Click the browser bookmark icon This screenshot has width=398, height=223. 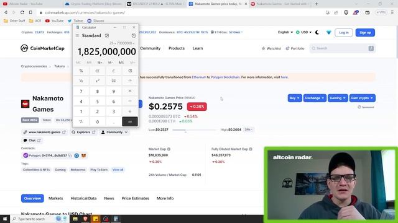click(30, 12)
